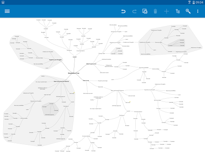The height and width of the screenshot is (154, 205).
Task: Tap the plus add topic icon
Action: coord(167,11)
